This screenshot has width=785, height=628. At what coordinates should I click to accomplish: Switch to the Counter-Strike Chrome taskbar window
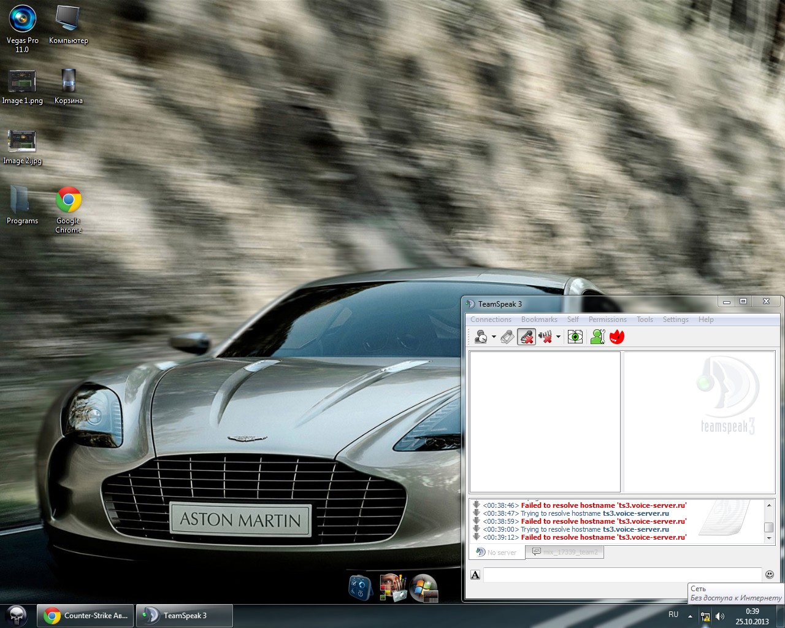click(x=86, y=616)
